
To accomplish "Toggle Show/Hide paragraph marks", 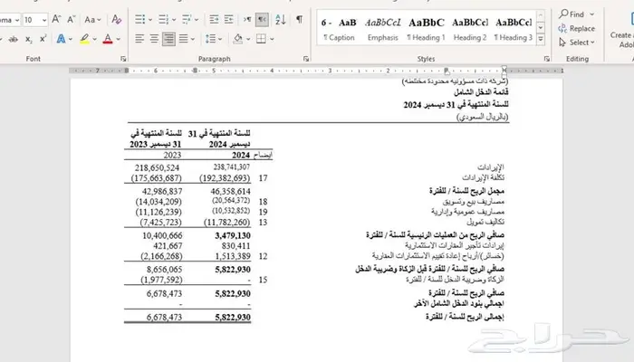I will click(x=299, y=19).
